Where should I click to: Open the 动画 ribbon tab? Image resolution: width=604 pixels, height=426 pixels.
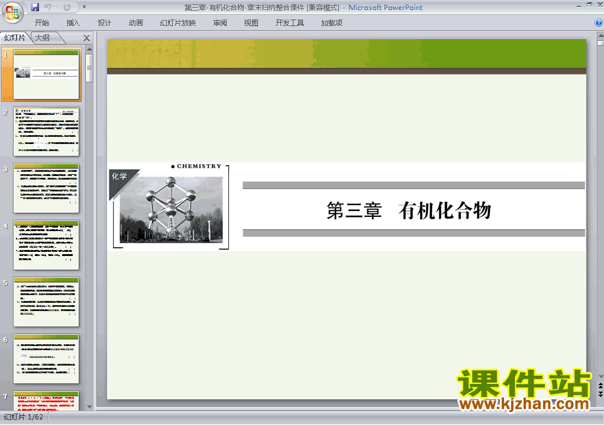pos(135,23)
